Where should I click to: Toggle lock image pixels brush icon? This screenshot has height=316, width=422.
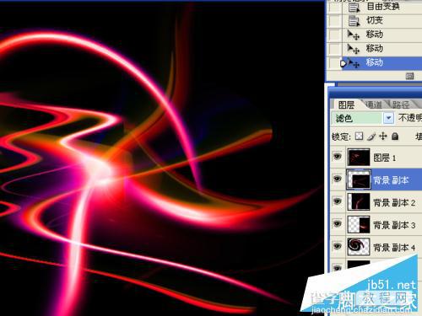coord(371,137)
